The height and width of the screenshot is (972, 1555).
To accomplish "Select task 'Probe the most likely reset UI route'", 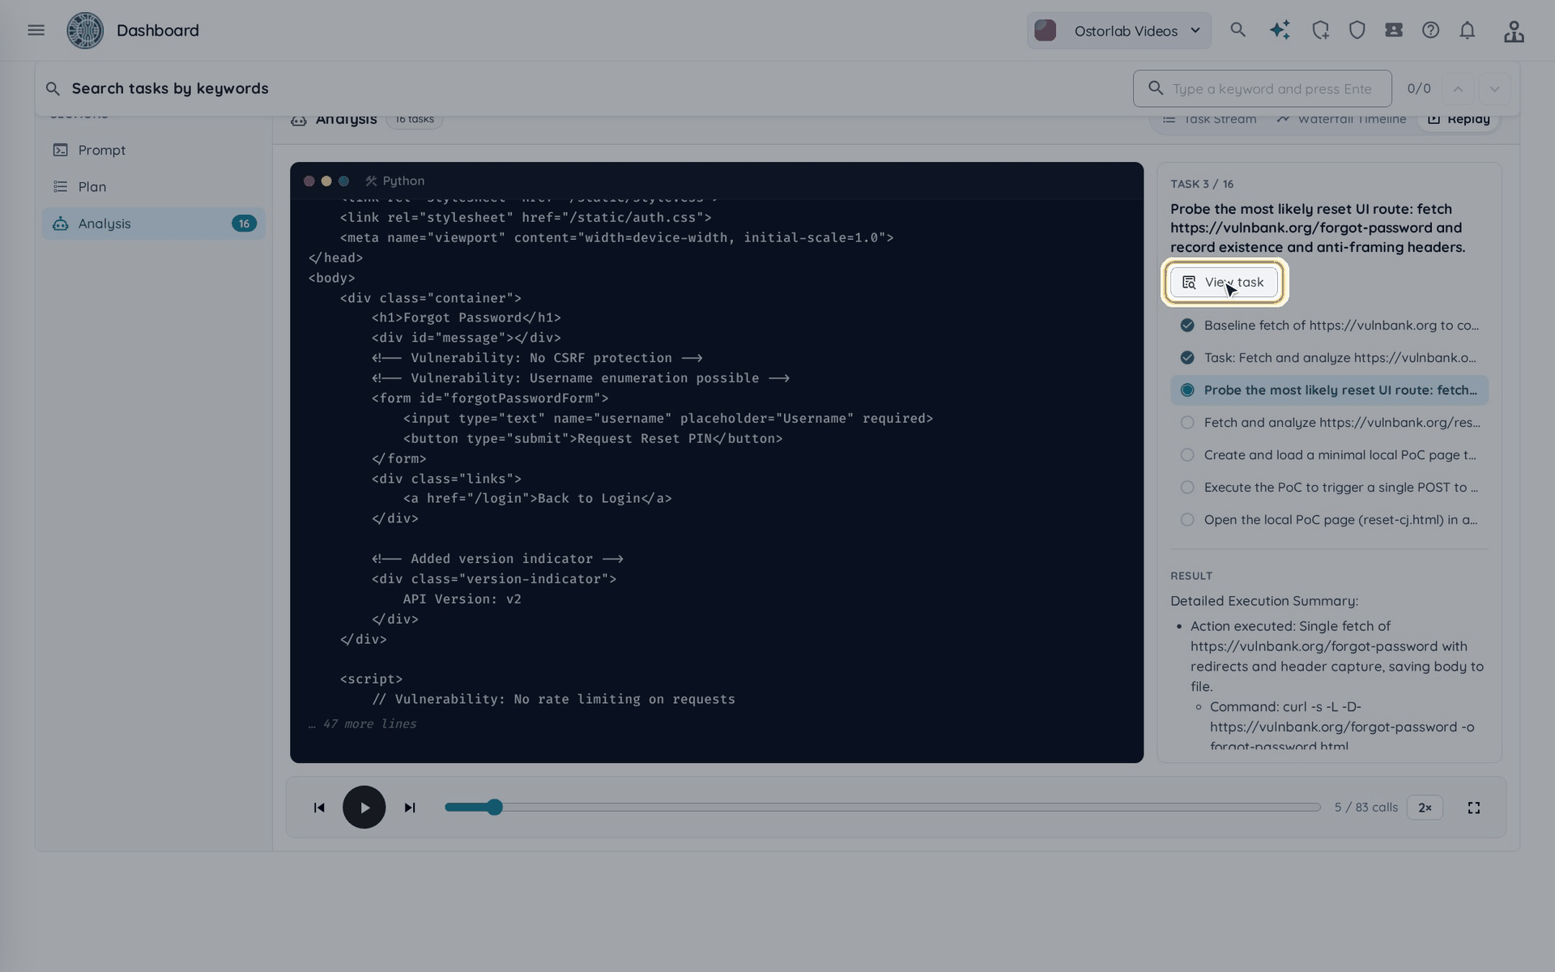I will pos(1329,390).
